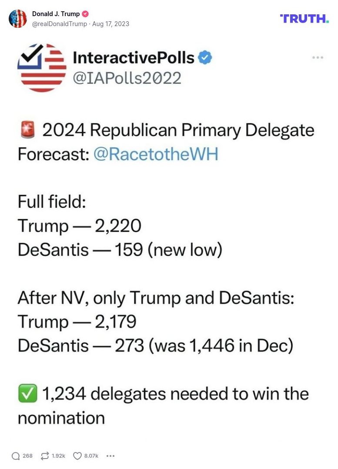Select Donald J. Trump's profile avatar
Image resolution: width=338 pixels, height=469 pixels.
pos(18,19)
